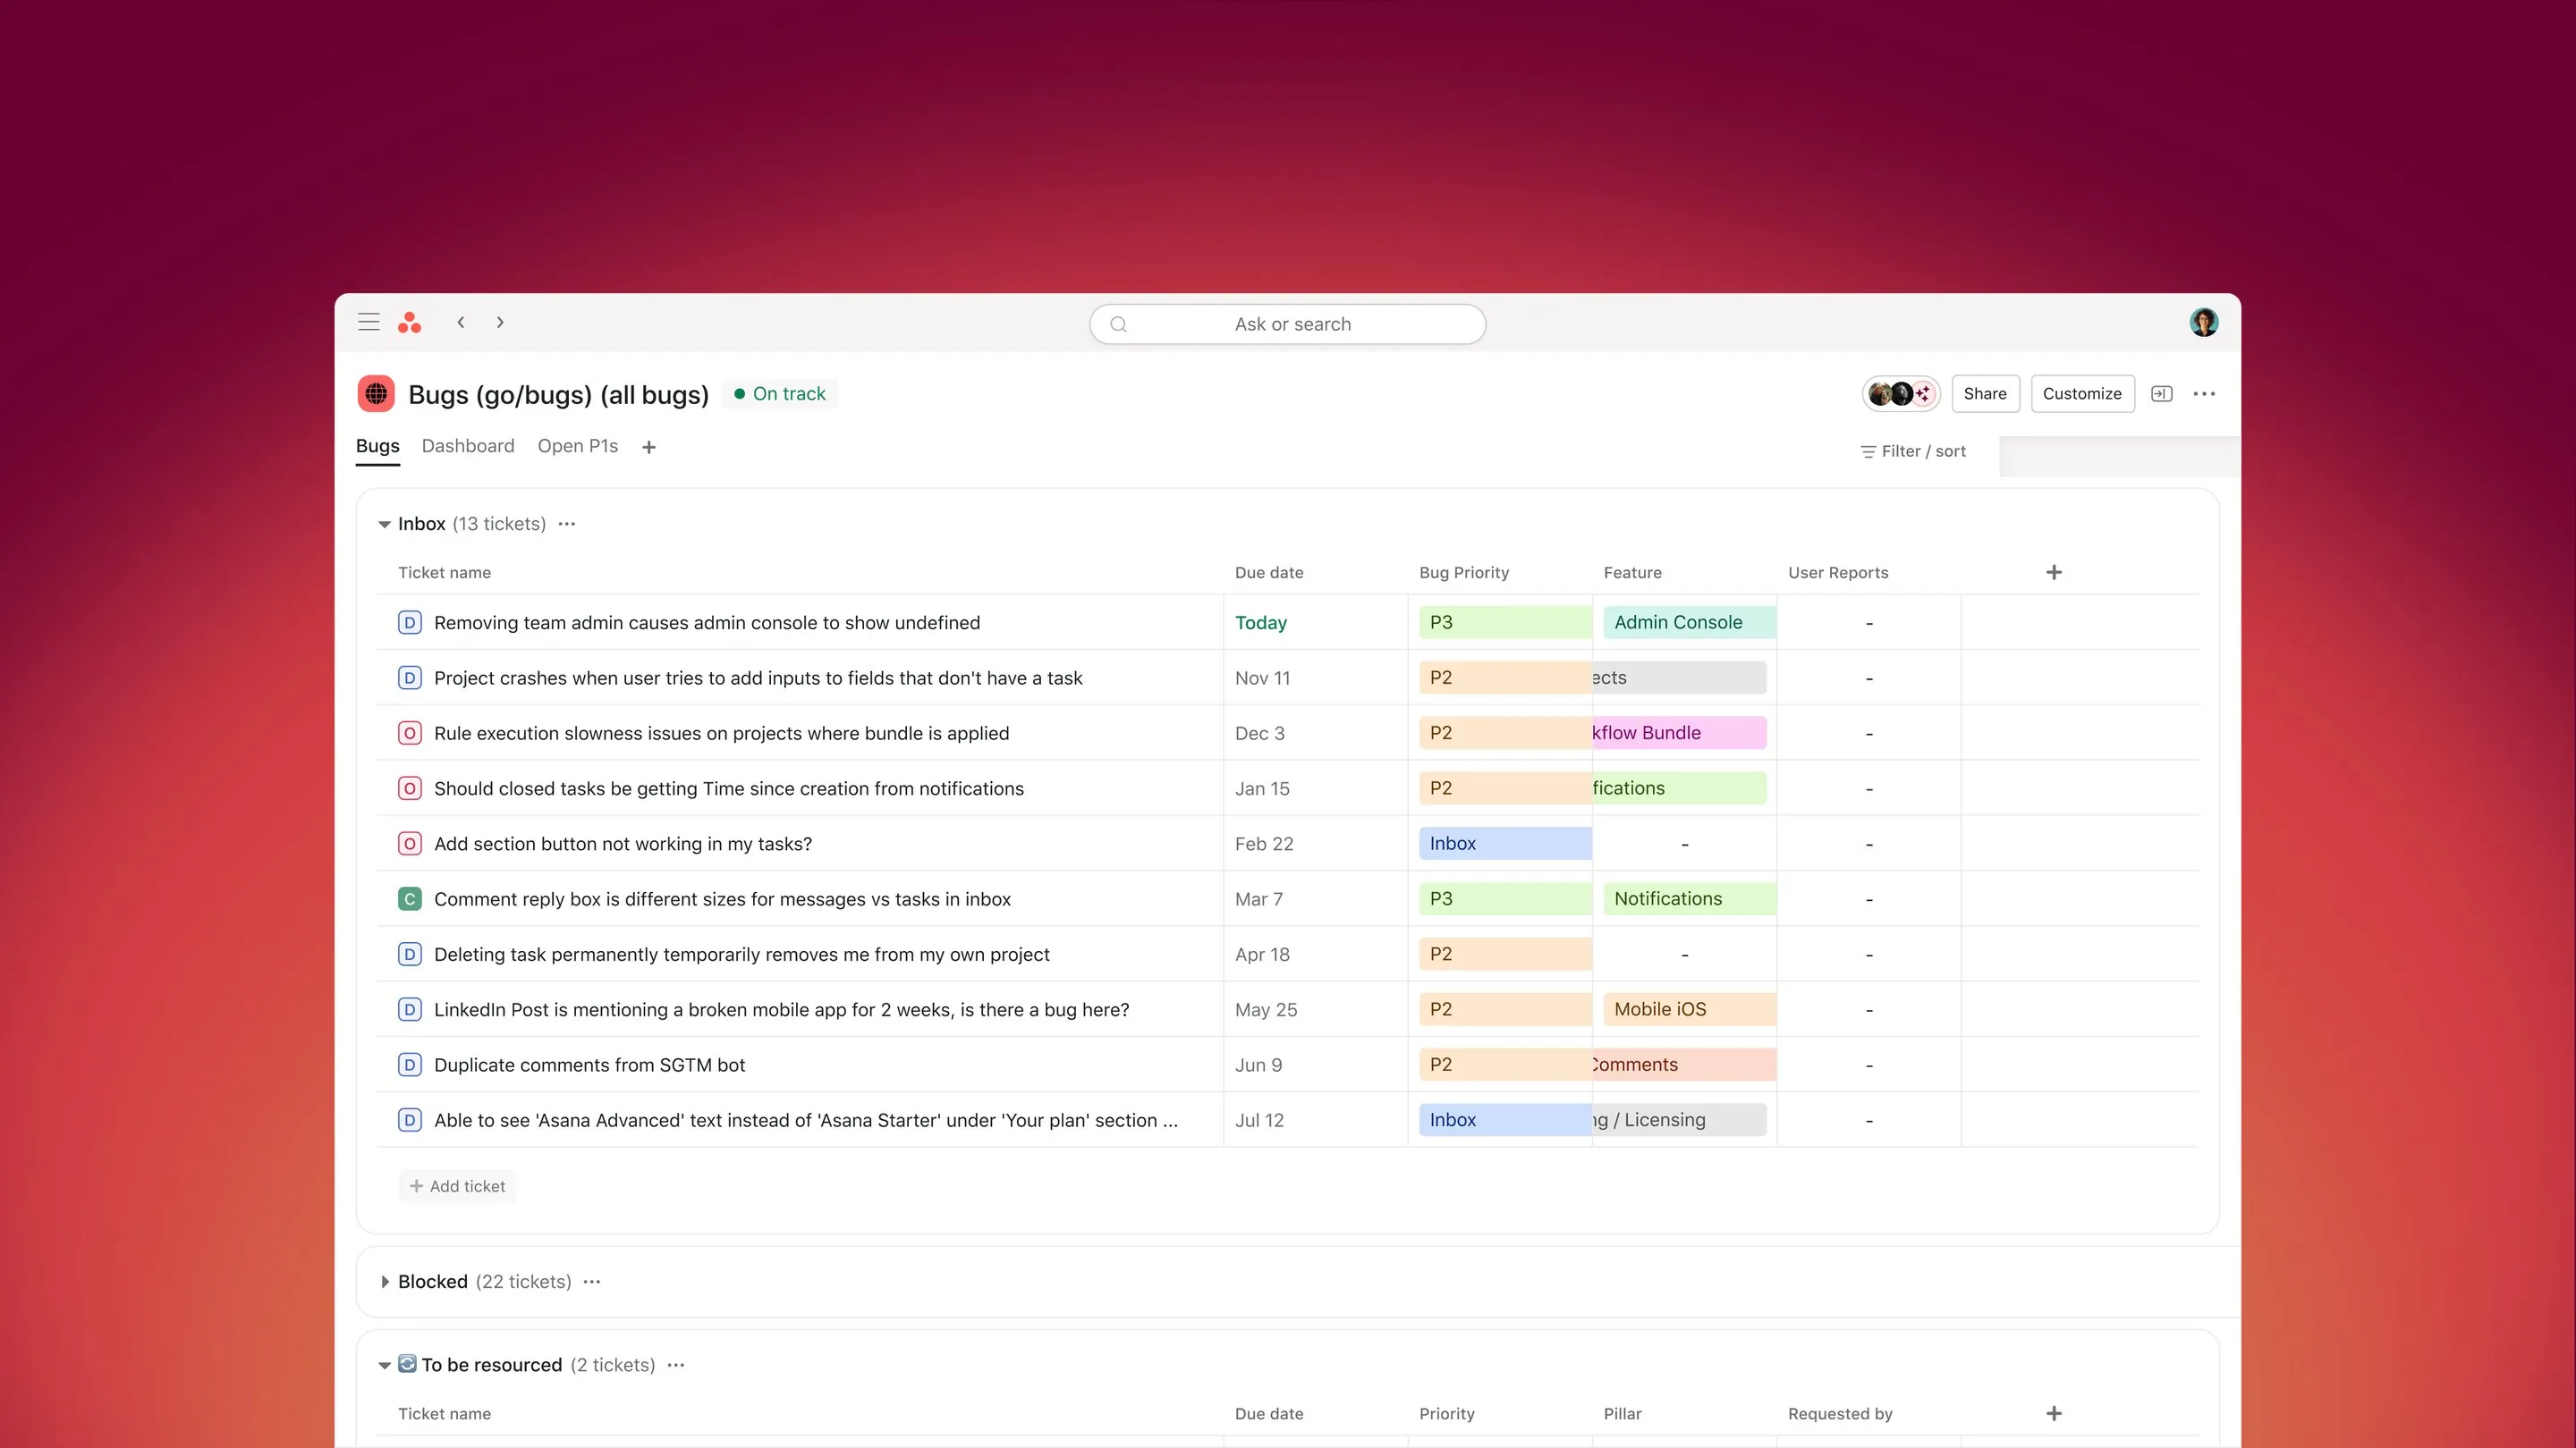Open the Project crashes when user tries ticket
The height and width of the screenshot is (1448, 2576).
[758, 678]
